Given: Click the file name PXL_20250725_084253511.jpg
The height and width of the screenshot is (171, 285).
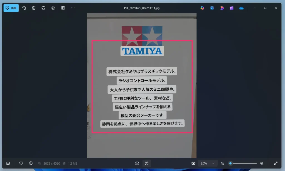Looking at the screenshot, I should 142,8.
